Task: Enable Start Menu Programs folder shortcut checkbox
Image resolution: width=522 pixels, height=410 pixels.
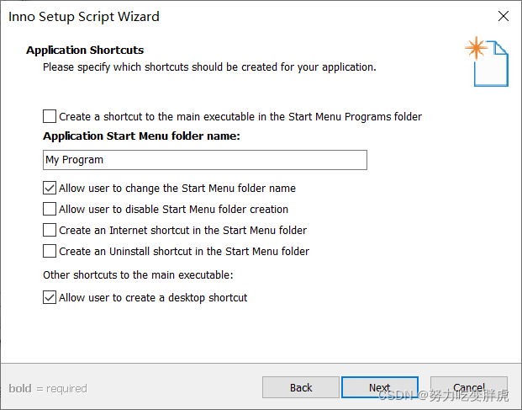Action: coord(50,116)
